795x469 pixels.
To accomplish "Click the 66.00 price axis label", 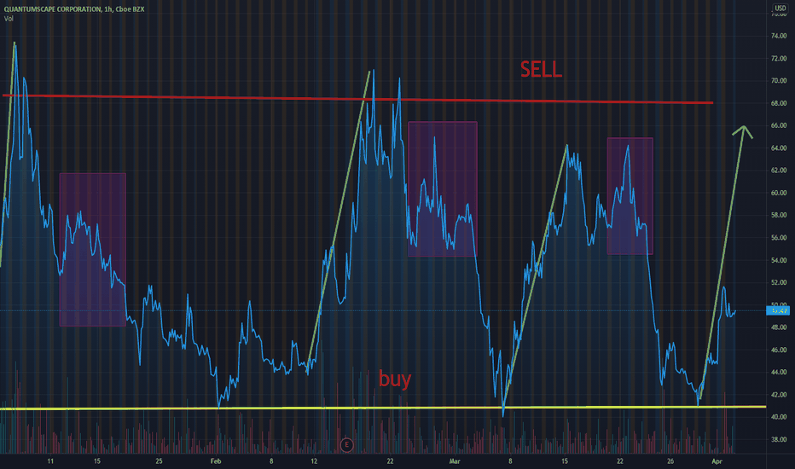I will click(779, 125).
